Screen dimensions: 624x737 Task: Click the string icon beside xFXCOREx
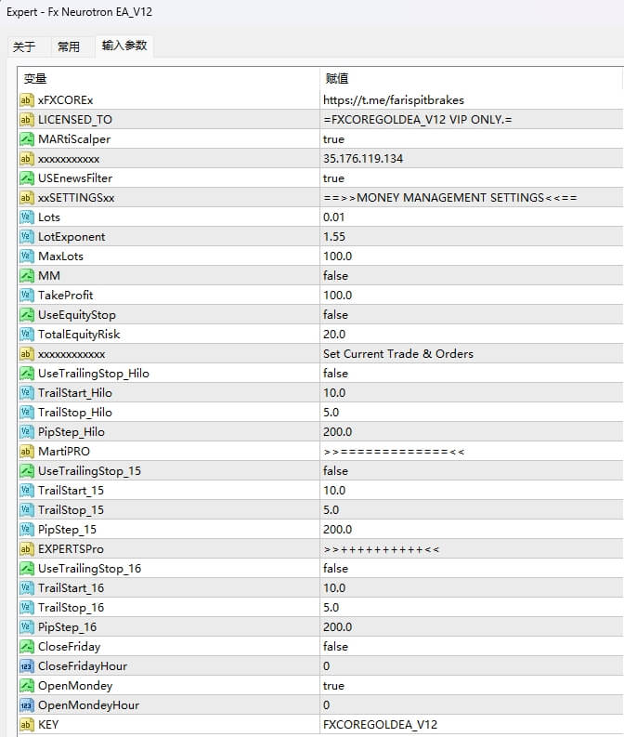(27, 100)
